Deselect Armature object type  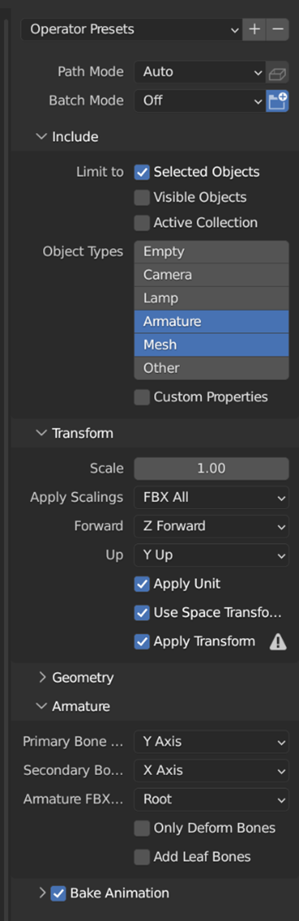(x=212, y=322)
